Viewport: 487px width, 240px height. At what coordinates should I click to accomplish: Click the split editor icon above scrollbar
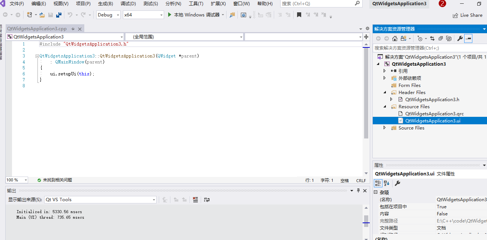coord(366,37)
